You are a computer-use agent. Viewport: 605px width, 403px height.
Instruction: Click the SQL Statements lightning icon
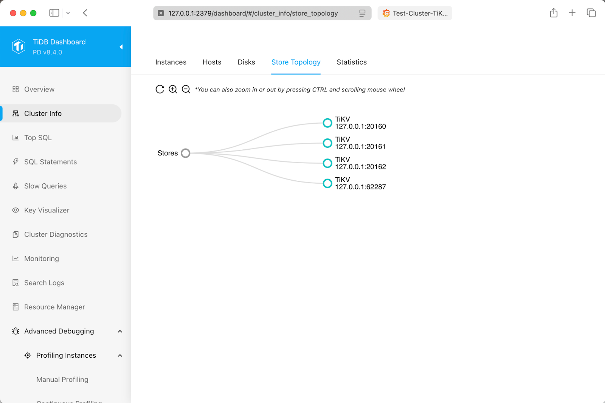[16, 162]
